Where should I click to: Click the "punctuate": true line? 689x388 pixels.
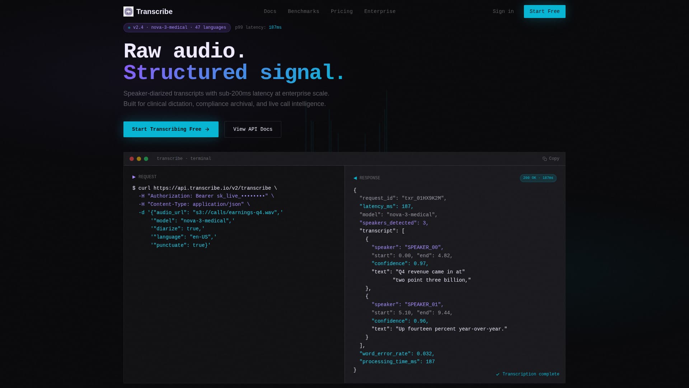pyautogui.click(x=181, y=245)
